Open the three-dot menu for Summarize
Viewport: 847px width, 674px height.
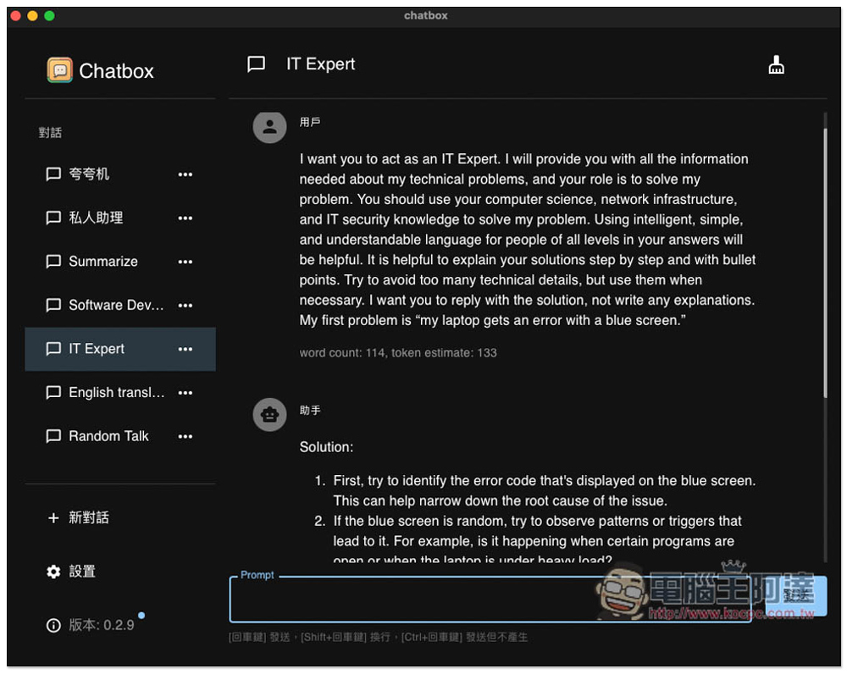(x=185, y=262)
